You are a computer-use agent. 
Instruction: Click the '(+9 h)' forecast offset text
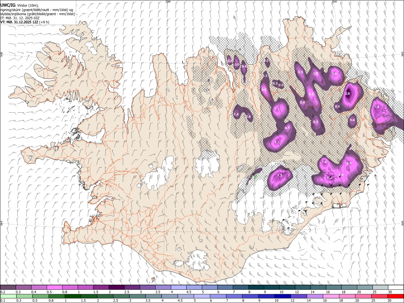click(x=45, y=22)
